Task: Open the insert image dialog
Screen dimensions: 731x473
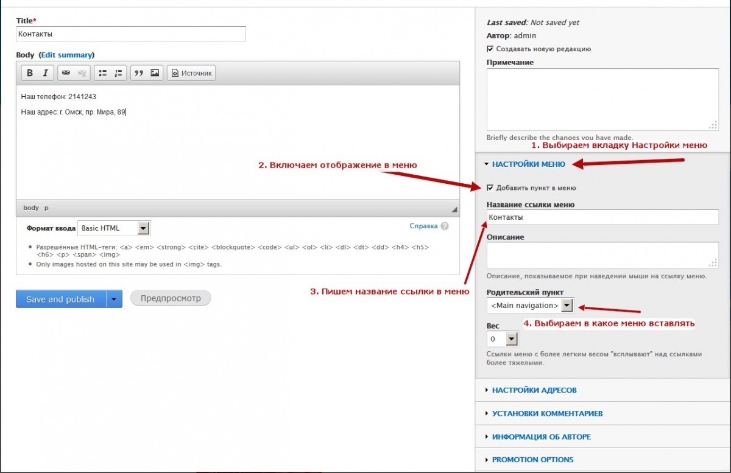Action: click(155, 73)
